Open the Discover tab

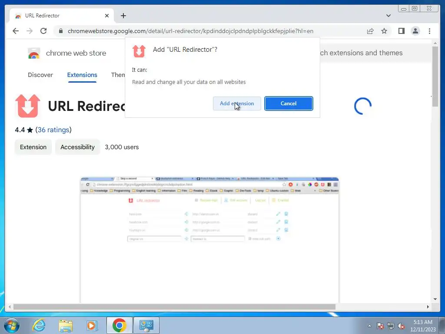coord(40,75)
